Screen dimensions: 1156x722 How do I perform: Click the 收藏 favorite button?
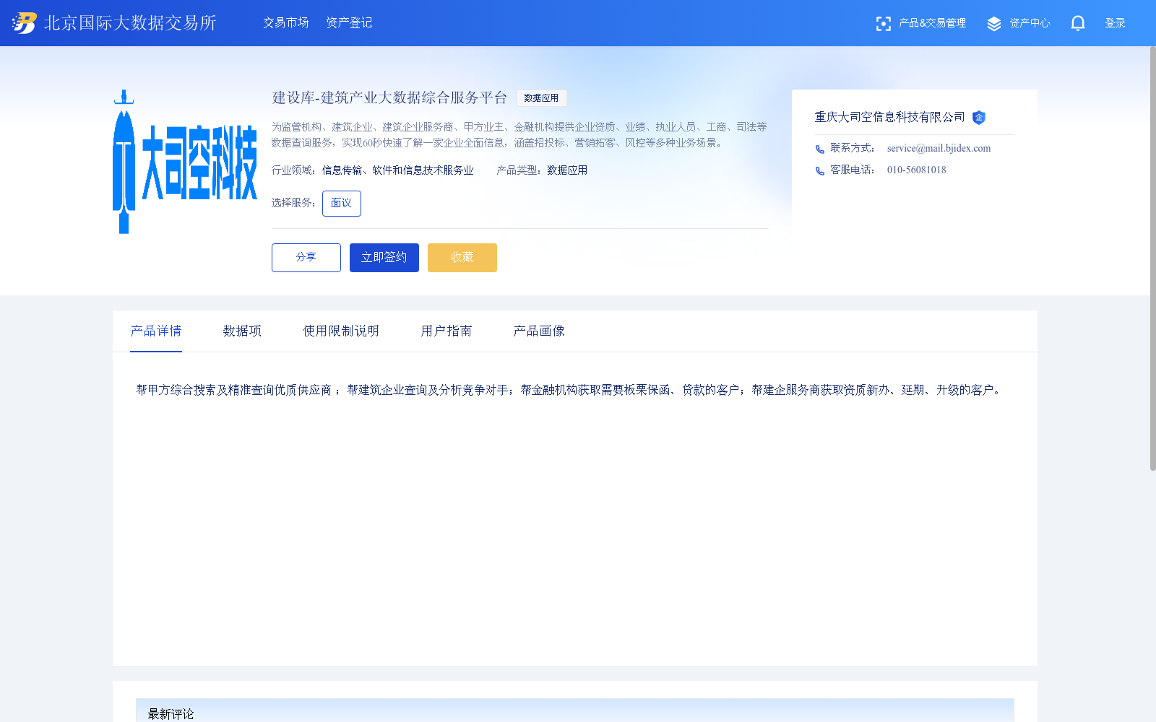point(462,258)
